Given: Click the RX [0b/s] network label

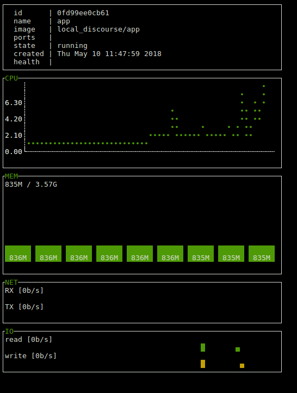Looking at the screenshot, I should tap(24, 291).
